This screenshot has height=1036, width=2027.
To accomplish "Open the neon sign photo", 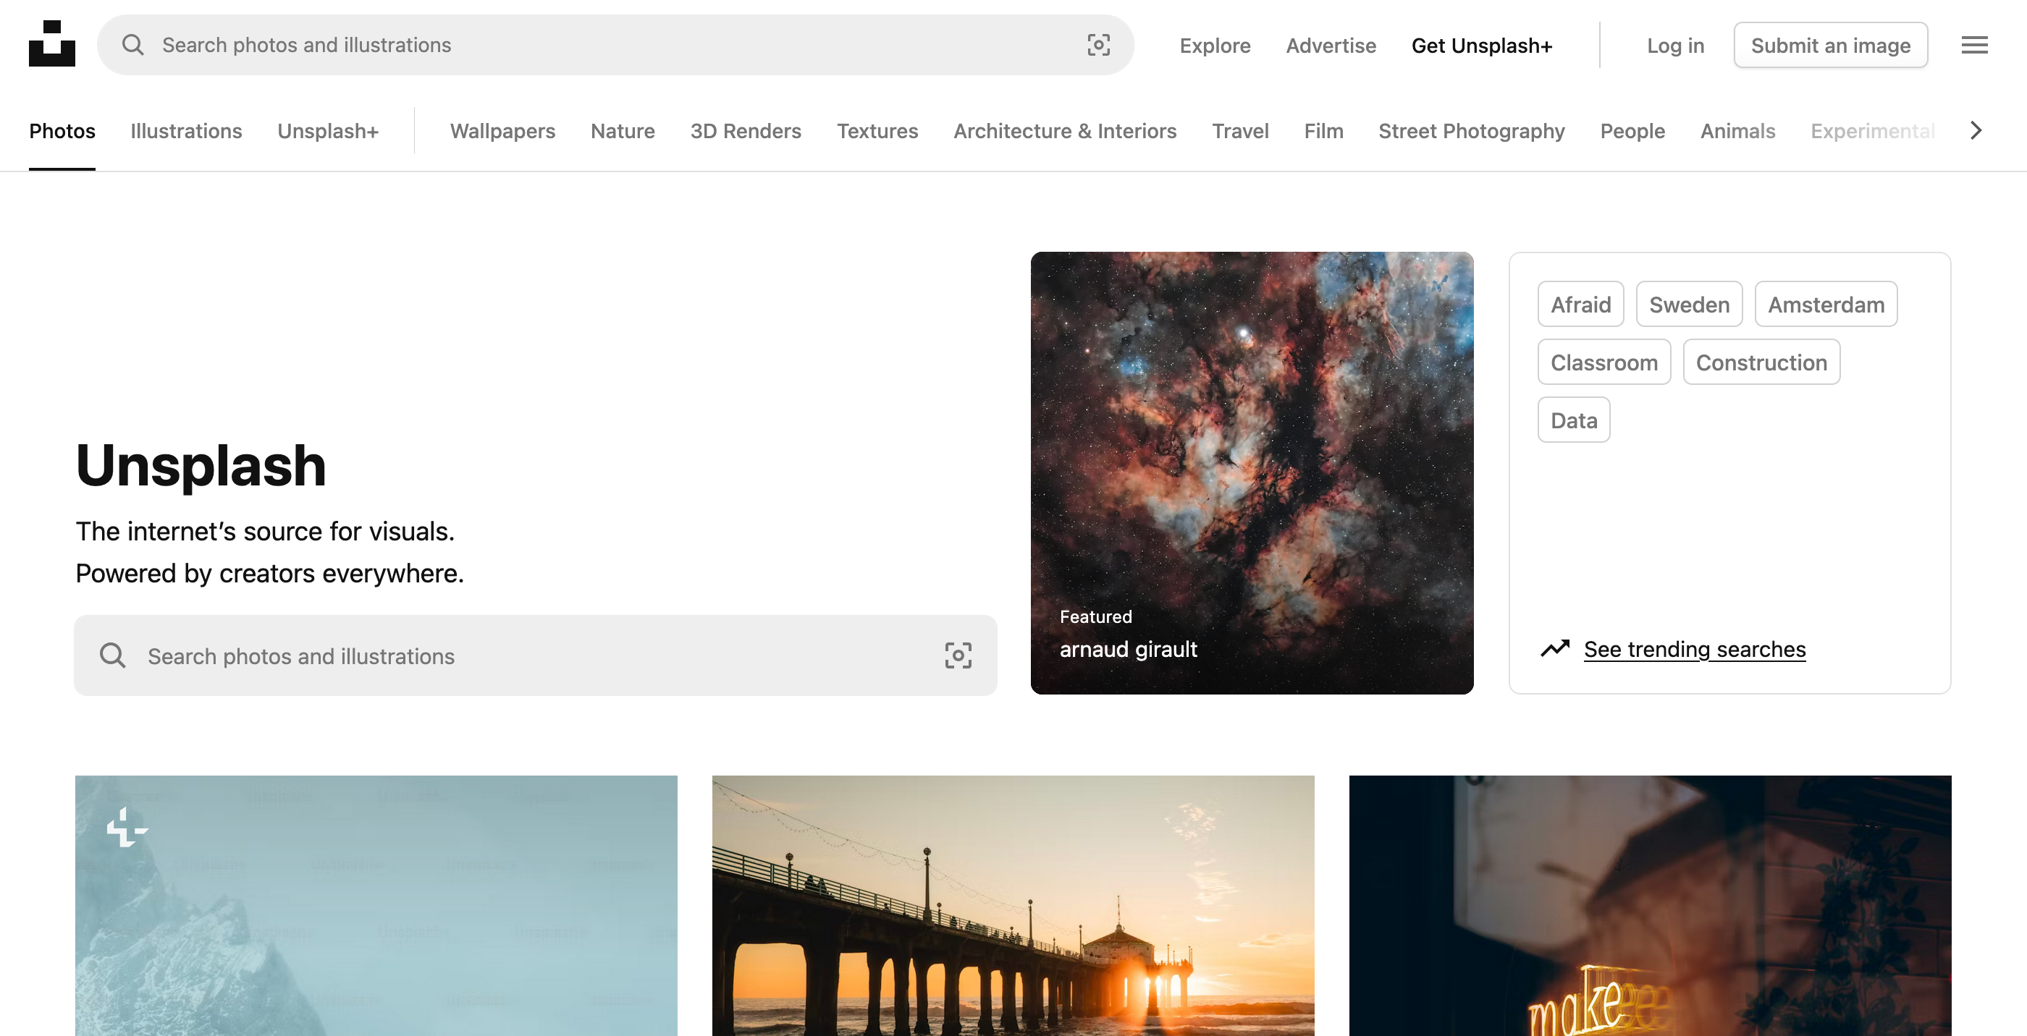I will [x=1650, y=906].
